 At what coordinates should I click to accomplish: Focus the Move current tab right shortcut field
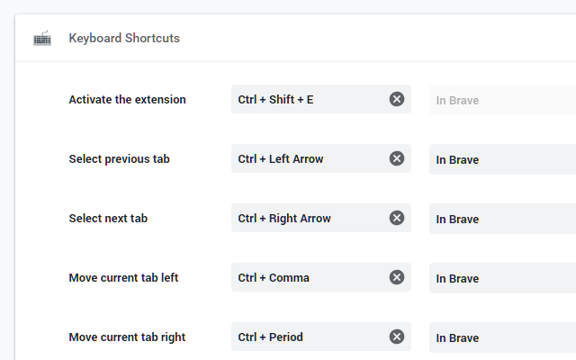[308, 337]
